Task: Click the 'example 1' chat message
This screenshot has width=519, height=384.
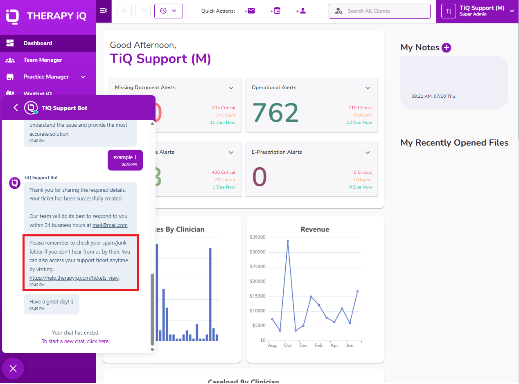Action: click(125, 160)
